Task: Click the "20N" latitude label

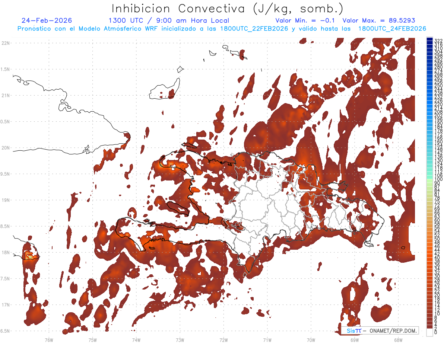Action: point(6,148)
